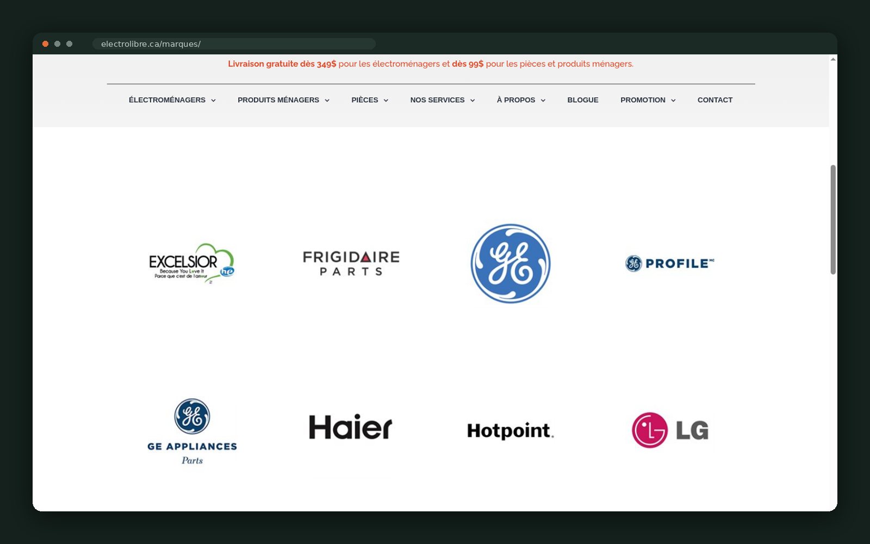The height and width of the screenshot is (544, 870).
Task: Expand the Nos Services menu chevron
Action: point(472,101)
